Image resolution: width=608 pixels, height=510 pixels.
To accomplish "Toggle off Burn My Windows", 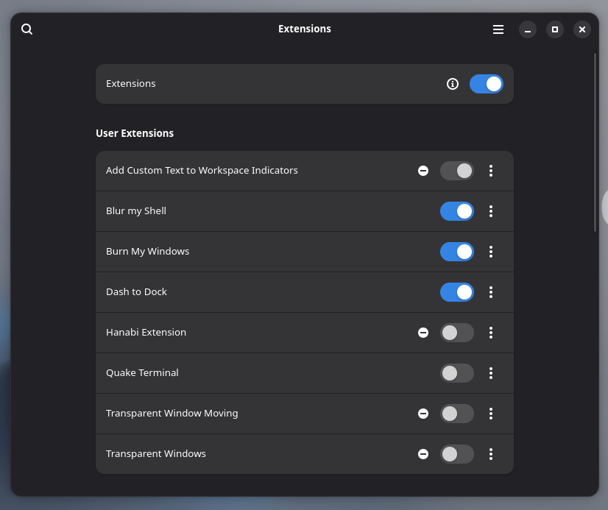I will click(x=457, y=252).
